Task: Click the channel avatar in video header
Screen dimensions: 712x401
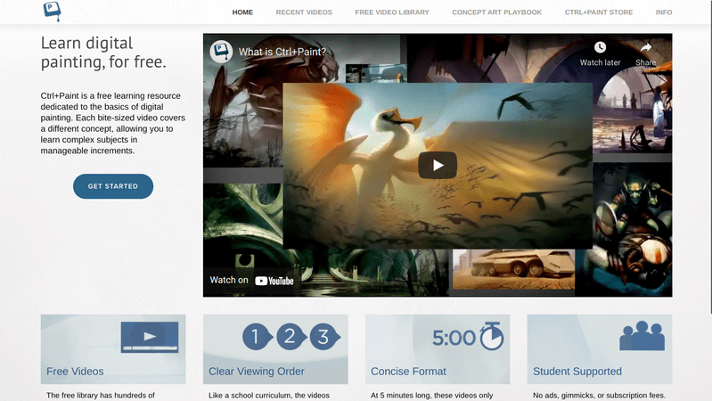Action: coord(221,52)
